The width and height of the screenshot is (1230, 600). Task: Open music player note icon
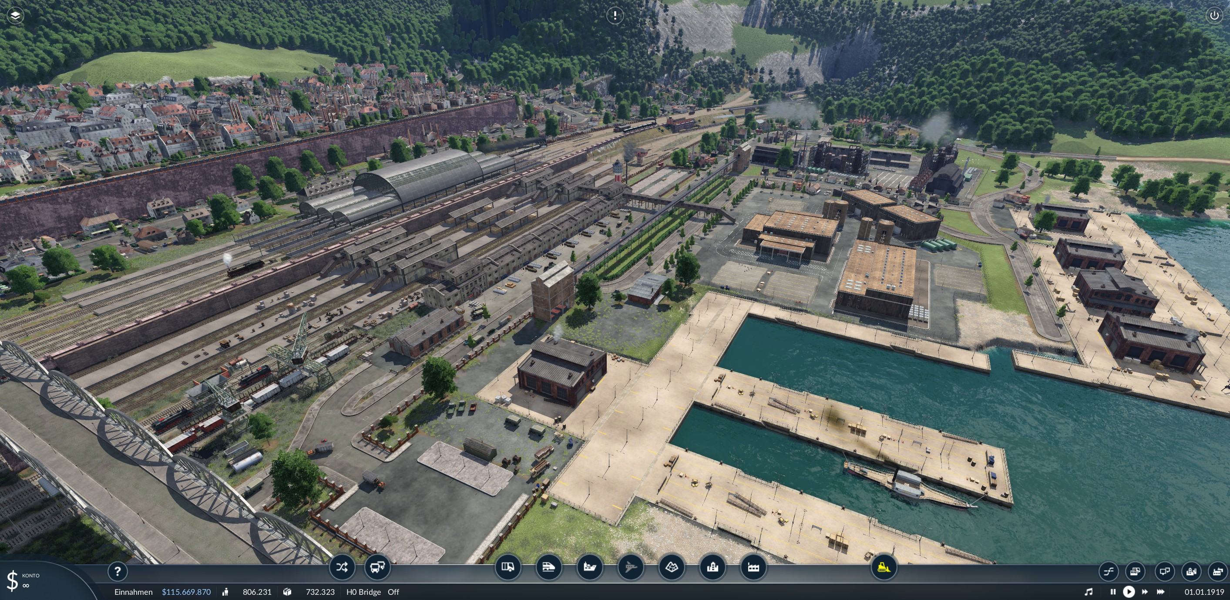[1088, 592]
